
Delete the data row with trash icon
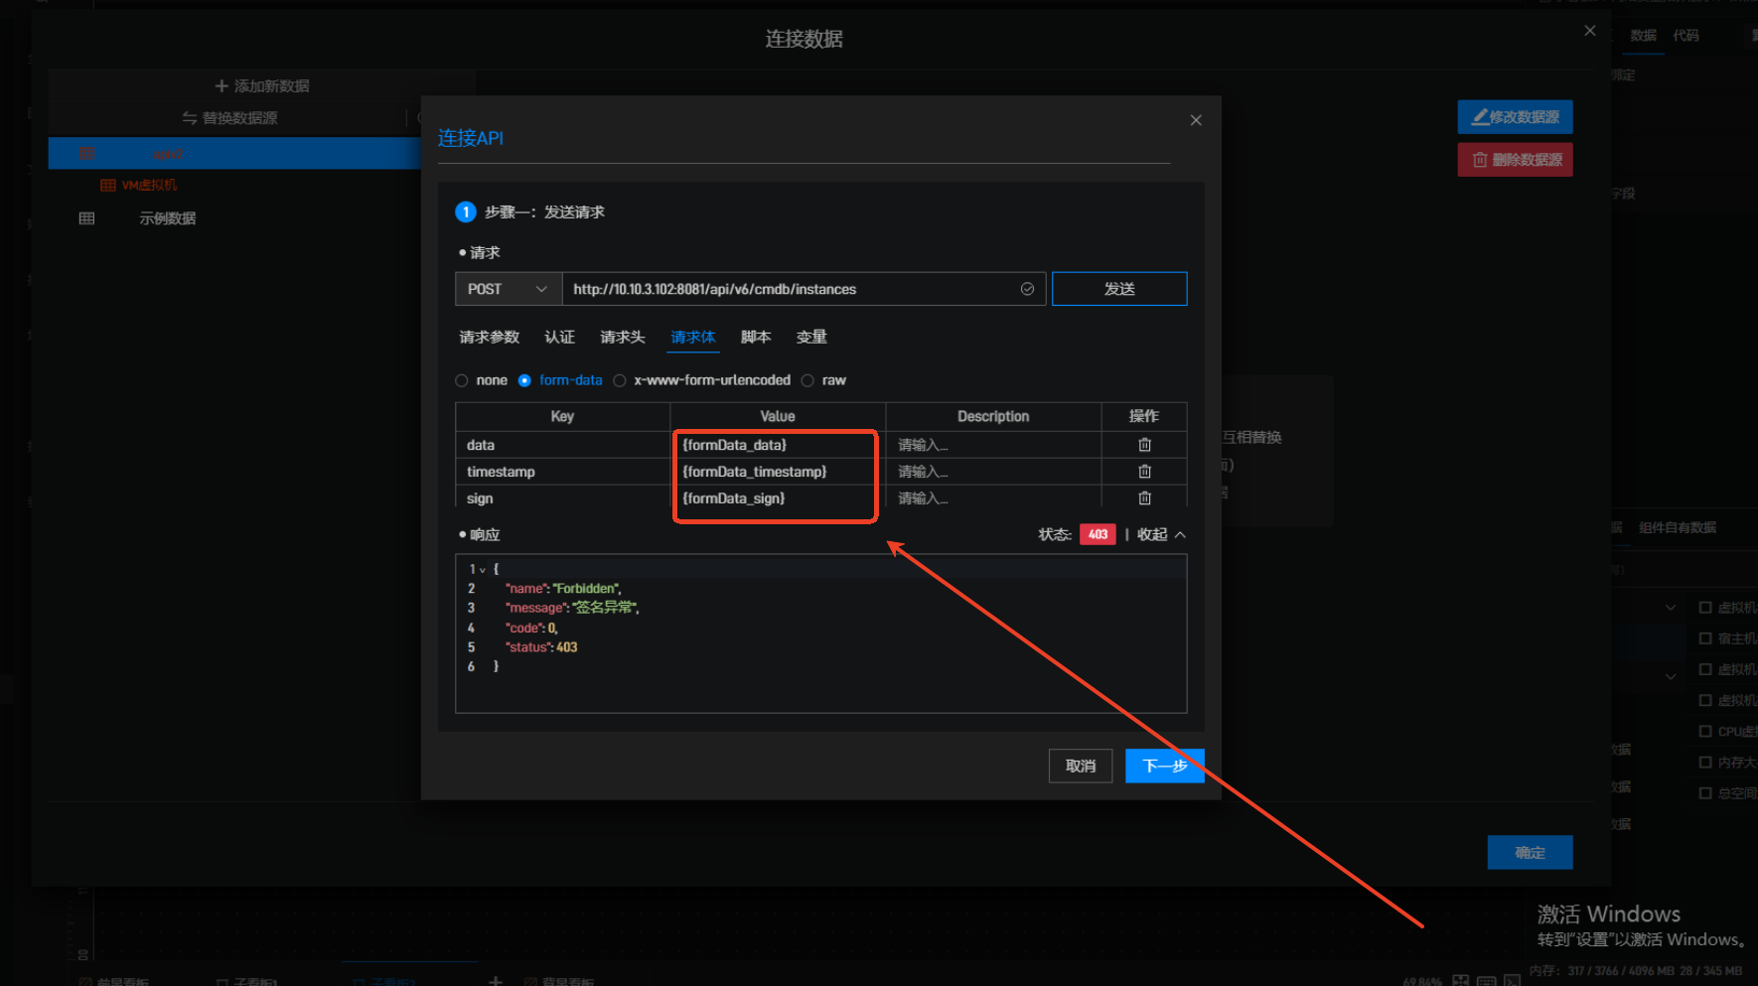1144,445
